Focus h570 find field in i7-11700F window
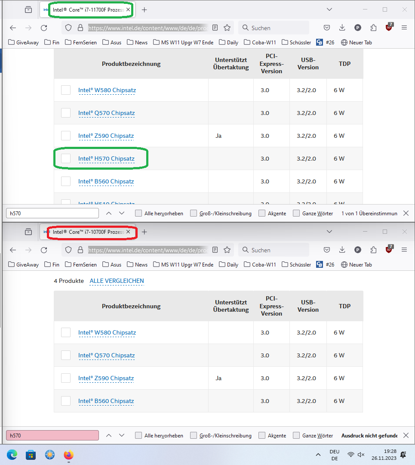This screenshot has height=465, width=415. coord(52,213)
